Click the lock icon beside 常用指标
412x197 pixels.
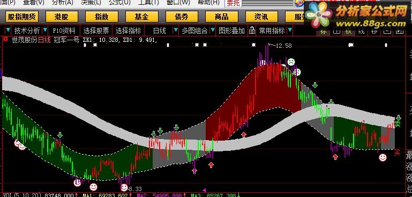[x=252, y=31]
